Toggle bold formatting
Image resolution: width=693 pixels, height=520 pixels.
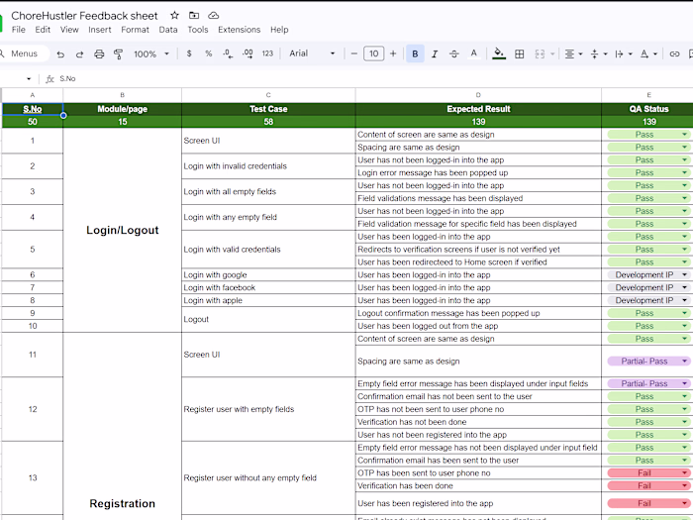pyautogui.click(x=415, y=53)
